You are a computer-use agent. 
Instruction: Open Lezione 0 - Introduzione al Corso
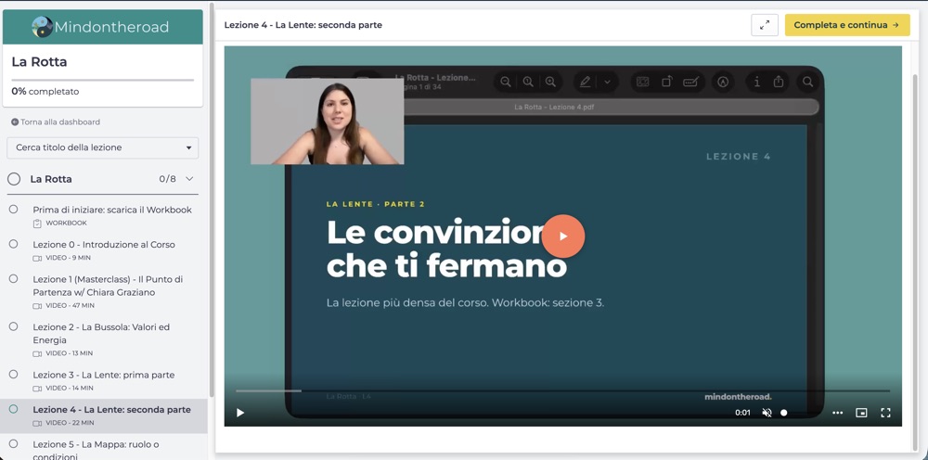tap(104, 244)
